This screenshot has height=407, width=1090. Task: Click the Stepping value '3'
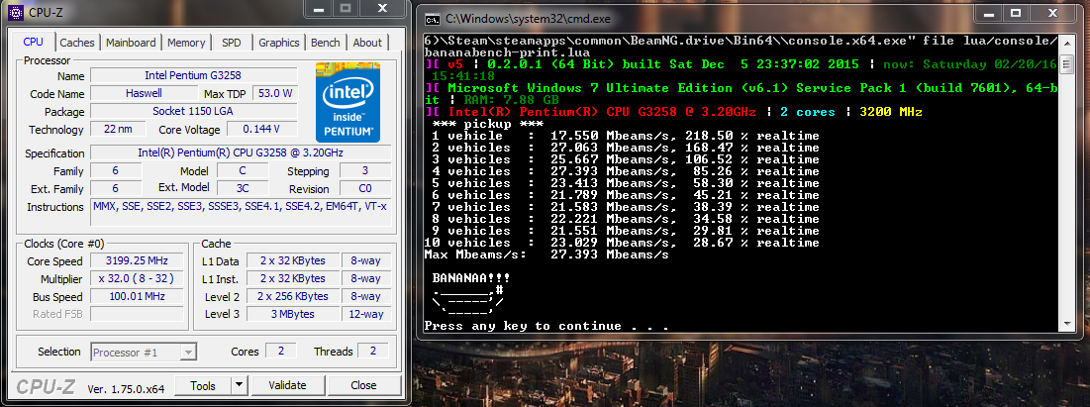point(365,171)
